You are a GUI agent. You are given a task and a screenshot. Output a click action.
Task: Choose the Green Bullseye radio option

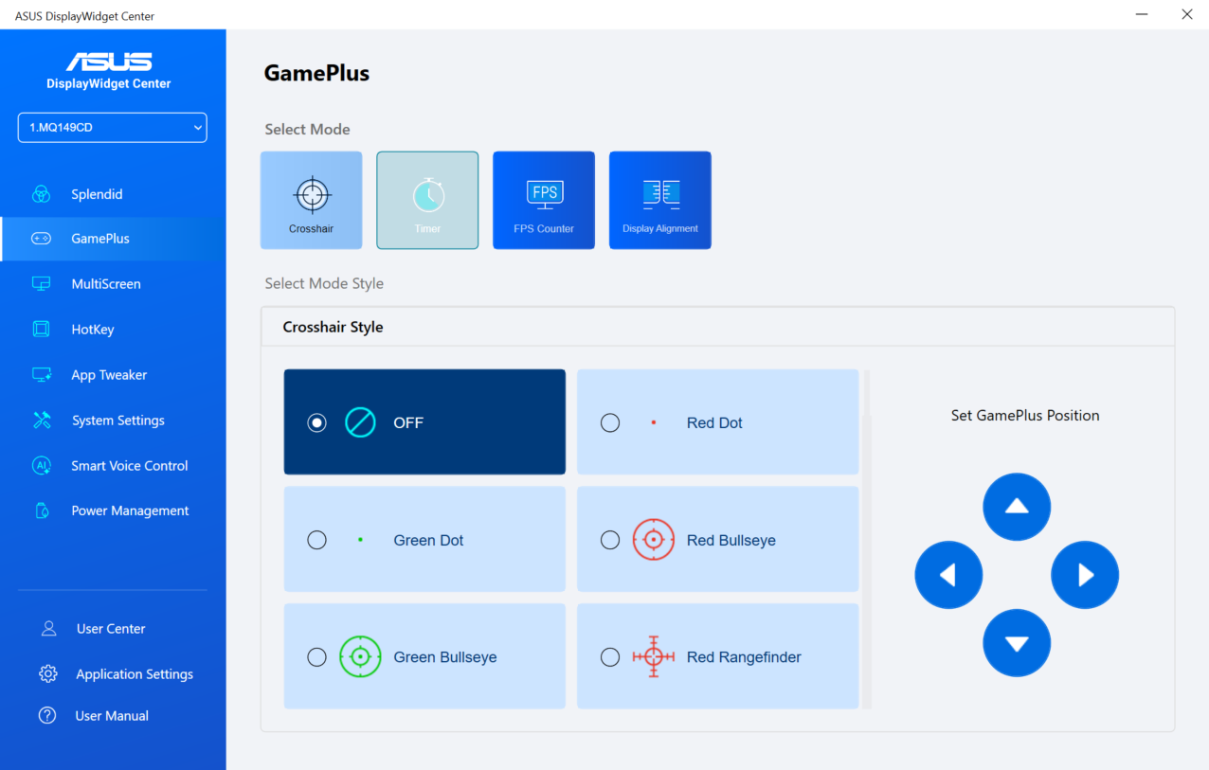pos(317,657)
